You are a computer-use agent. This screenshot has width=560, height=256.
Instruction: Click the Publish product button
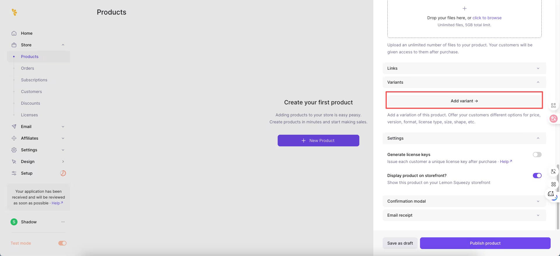(485, 243)
